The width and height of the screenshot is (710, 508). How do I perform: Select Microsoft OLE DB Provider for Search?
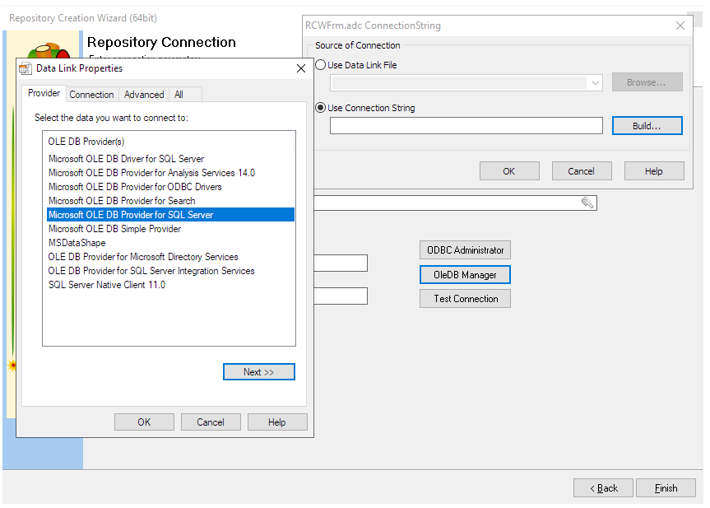[x=170, y=201]
